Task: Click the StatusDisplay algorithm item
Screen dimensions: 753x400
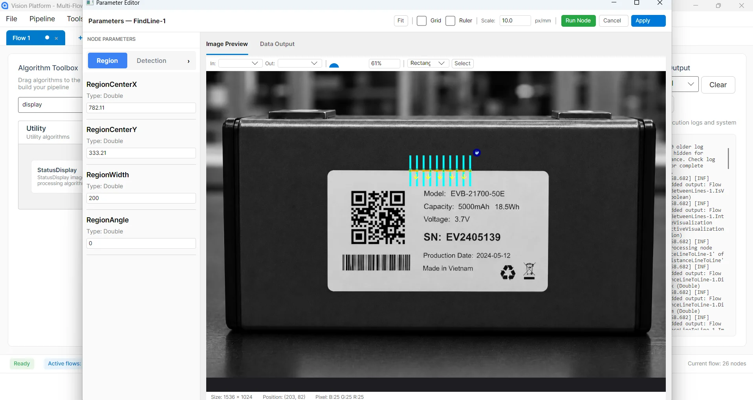Action: [57, 177]
